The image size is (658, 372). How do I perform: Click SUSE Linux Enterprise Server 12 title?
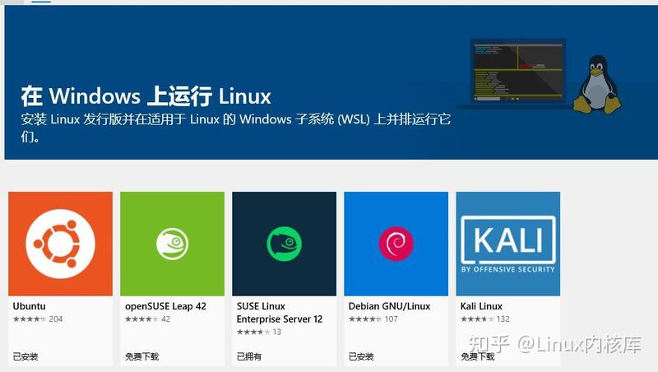pyautogui.click(x=280, y=313)
